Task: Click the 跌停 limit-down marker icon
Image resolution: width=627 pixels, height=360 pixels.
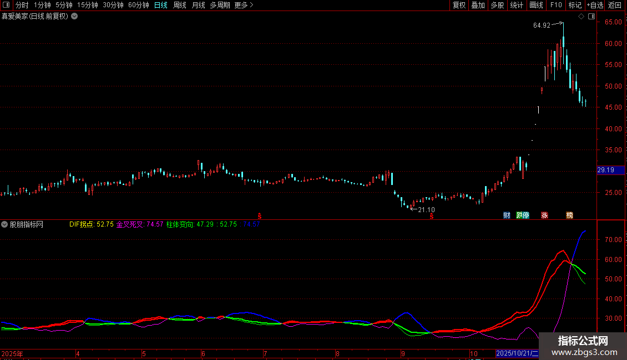Action: click(x=523, y=215)
